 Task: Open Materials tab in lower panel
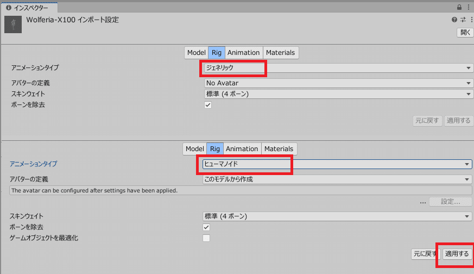(279, 149)
